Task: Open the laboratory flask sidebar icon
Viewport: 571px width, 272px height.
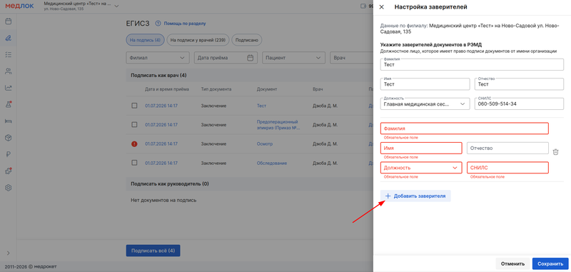Action: (8, 104)
